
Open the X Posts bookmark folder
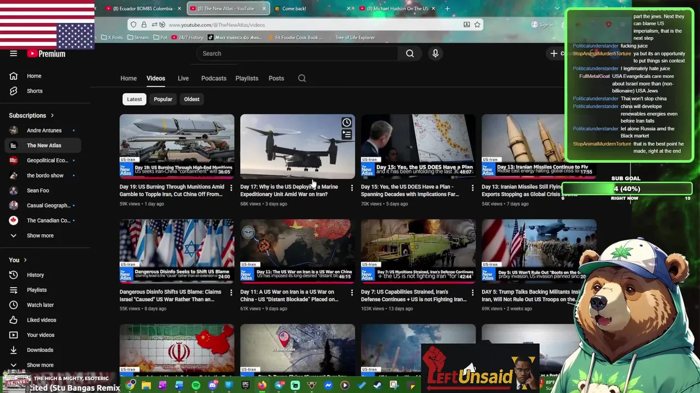coord(112,38)
